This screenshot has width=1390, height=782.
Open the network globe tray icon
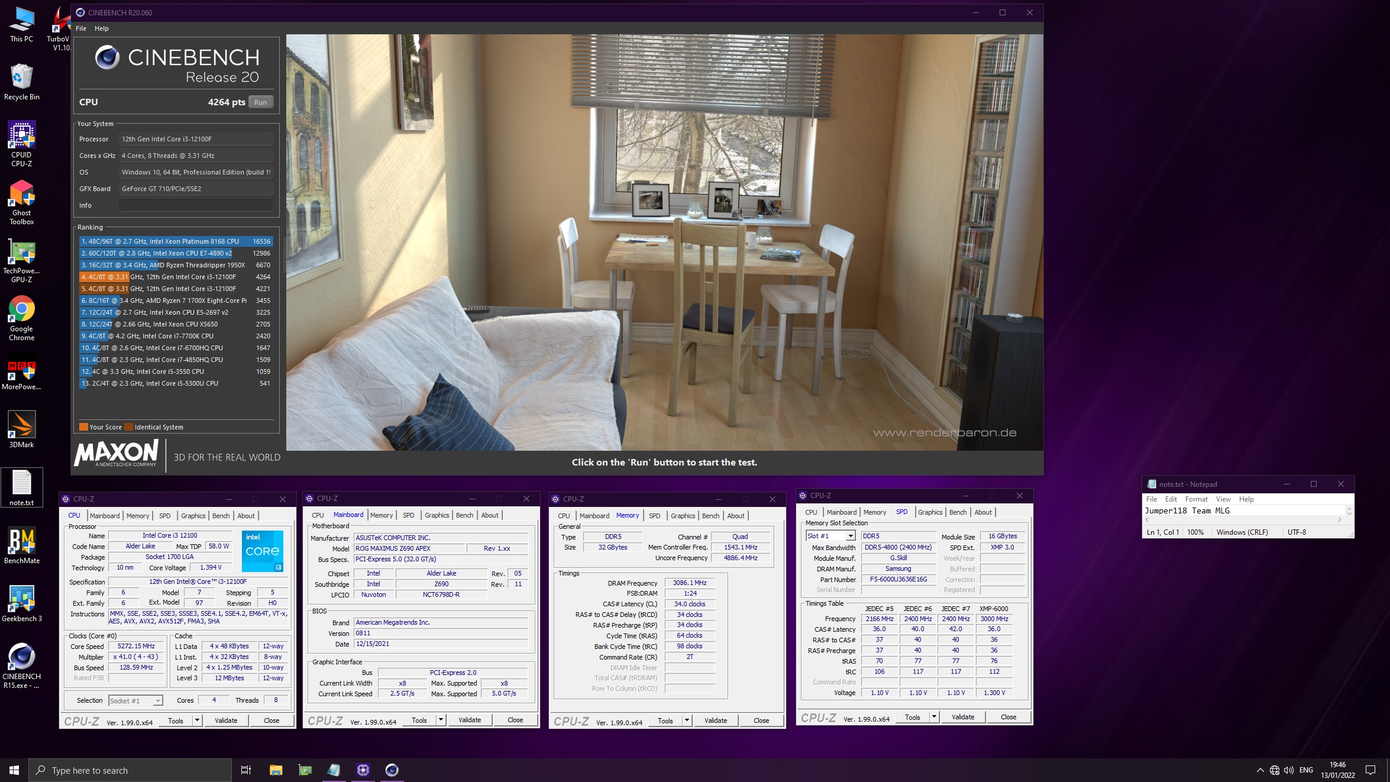coord(1275,770)
